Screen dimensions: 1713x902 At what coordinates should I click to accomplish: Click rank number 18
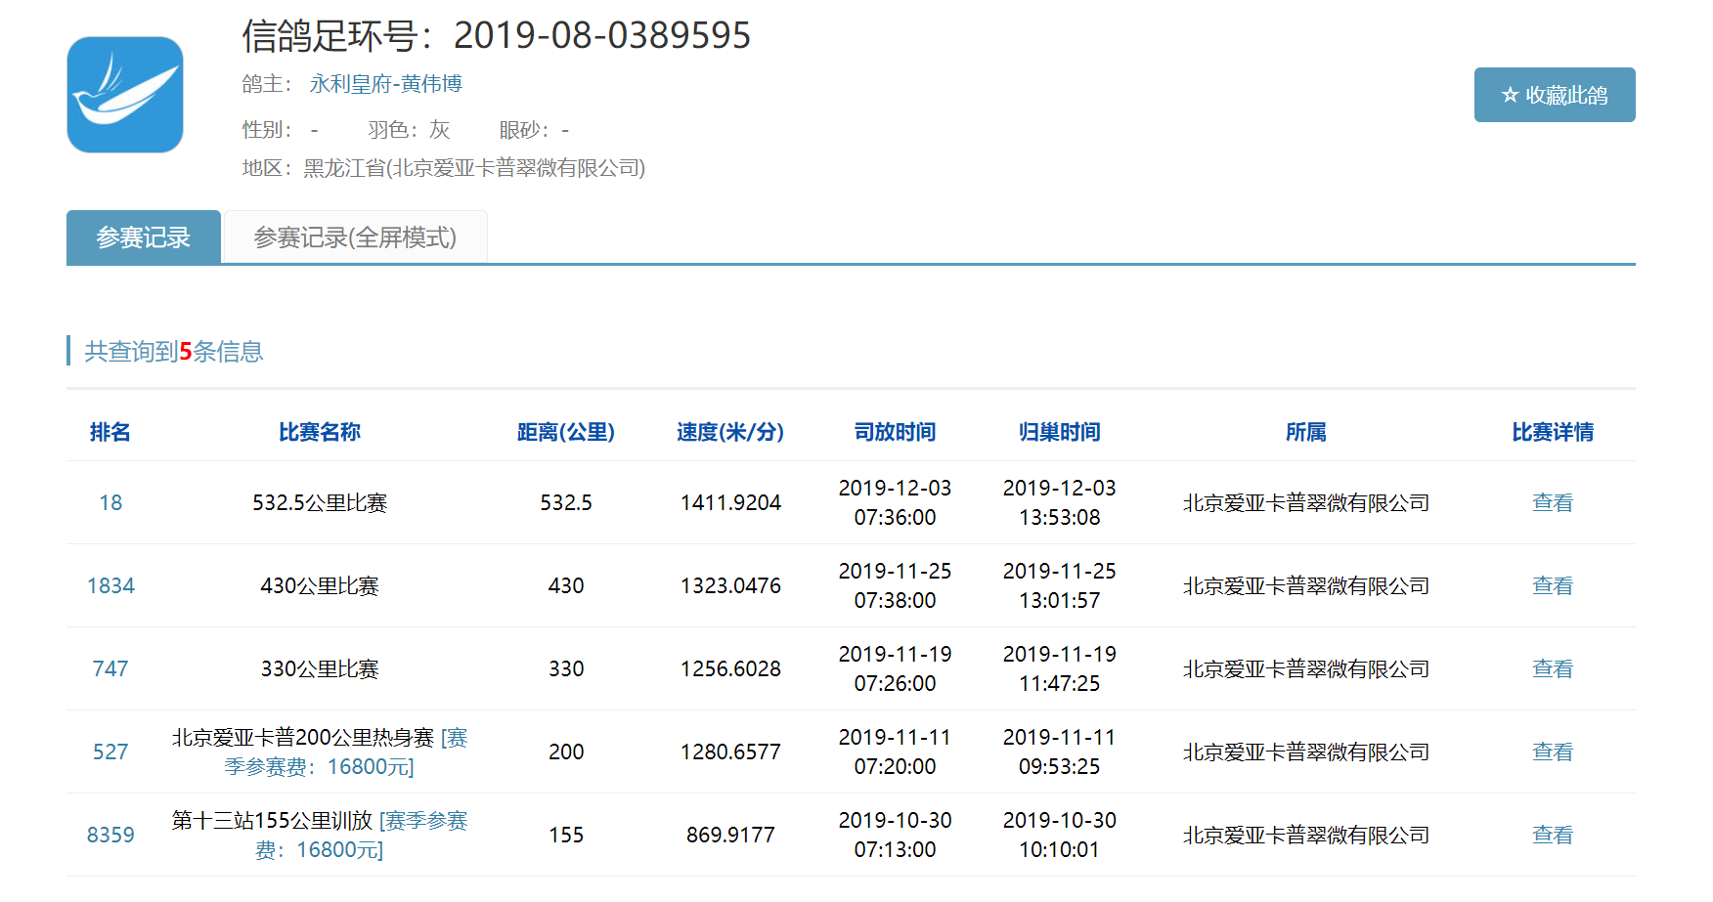click(x=110, y=502)
